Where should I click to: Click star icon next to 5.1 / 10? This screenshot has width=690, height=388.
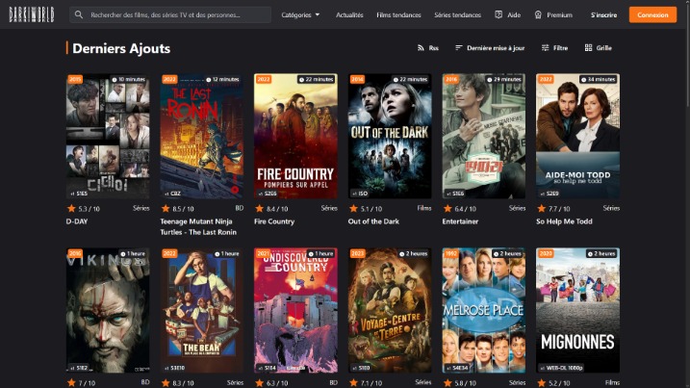point(353,208)
